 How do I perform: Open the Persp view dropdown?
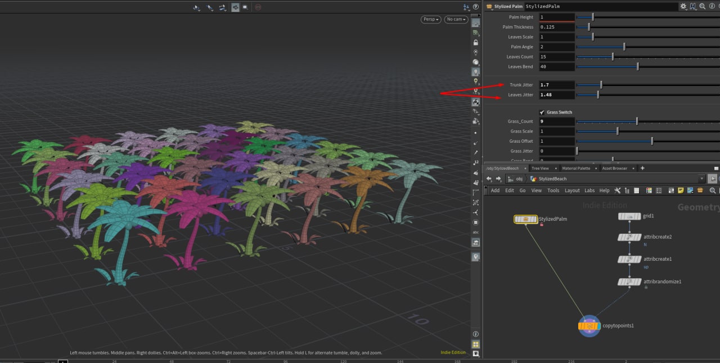(x=430, y=19)
